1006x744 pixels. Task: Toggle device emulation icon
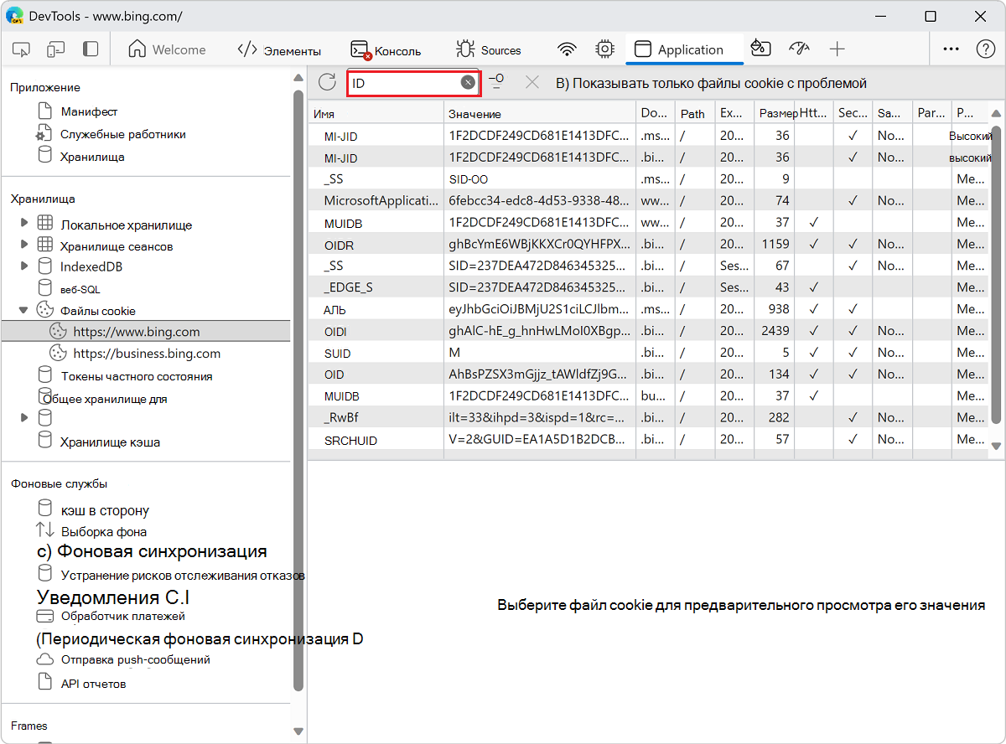pos(55,49)
